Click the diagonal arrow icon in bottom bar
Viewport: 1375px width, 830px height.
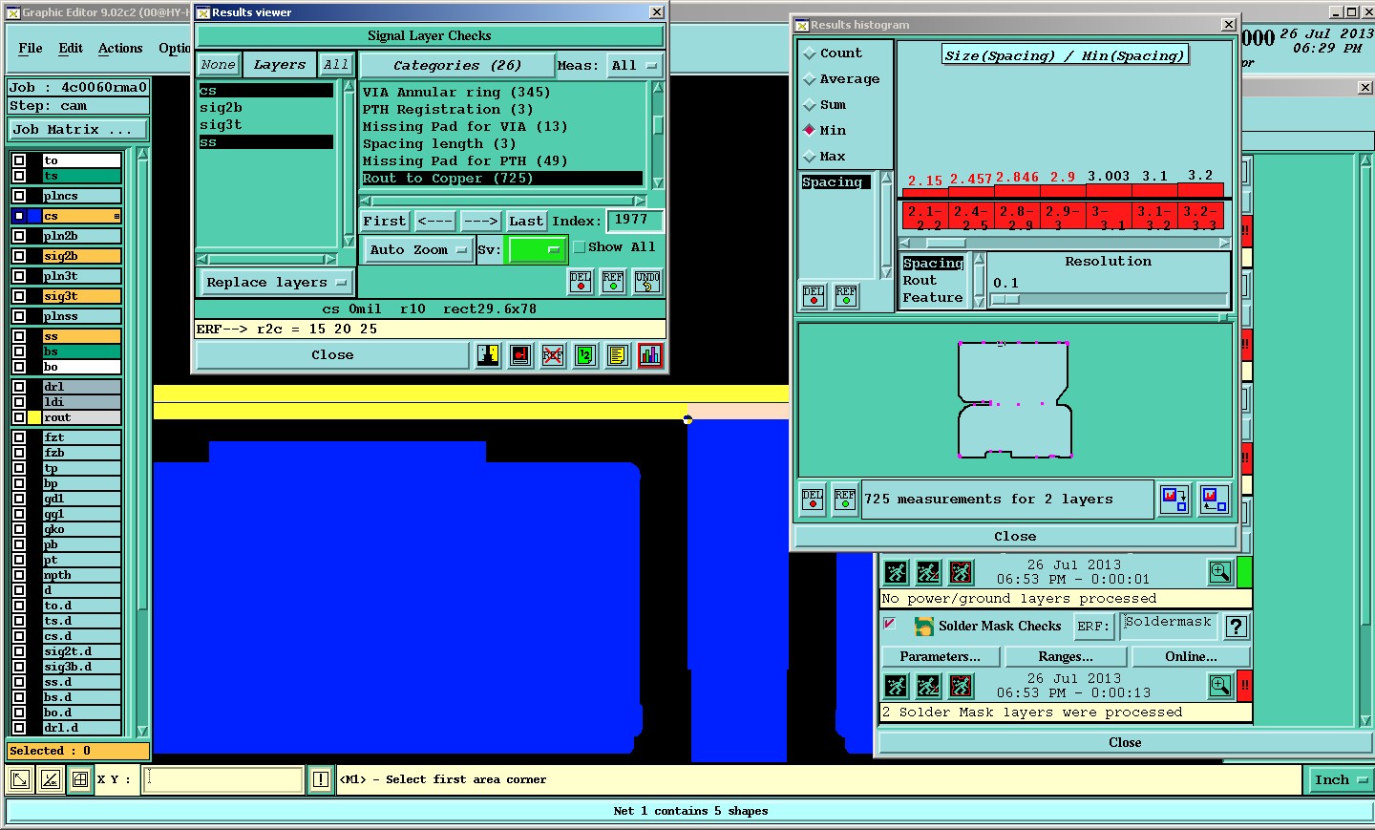coord(19,779)
